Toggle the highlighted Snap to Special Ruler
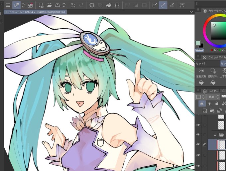Viewport: 226px width, 171px height. tap(163, 5)
